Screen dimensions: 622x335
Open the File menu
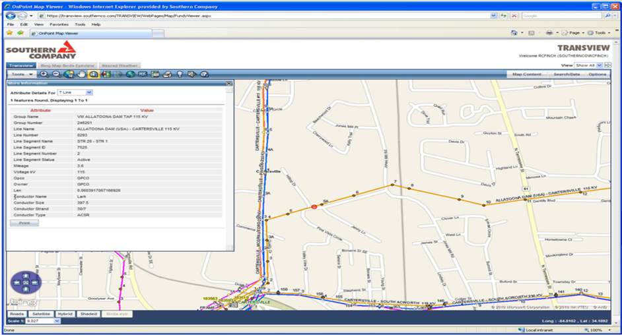click(11, 24)
